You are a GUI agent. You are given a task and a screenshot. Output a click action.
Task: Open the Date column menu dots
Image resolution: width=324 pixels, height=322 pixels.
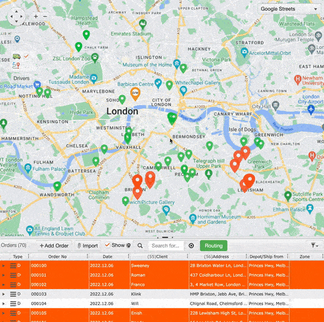(129, 256)
